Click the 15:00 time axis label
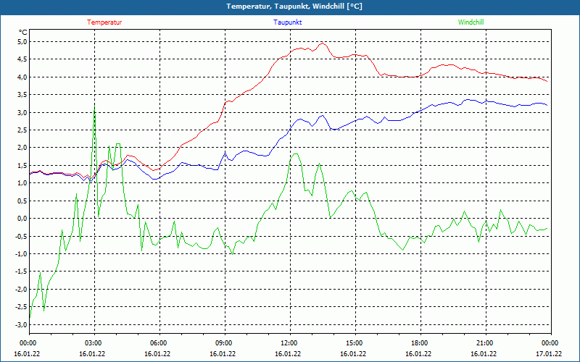The width and height of the screenshot is (580, 362). (355, 343)
